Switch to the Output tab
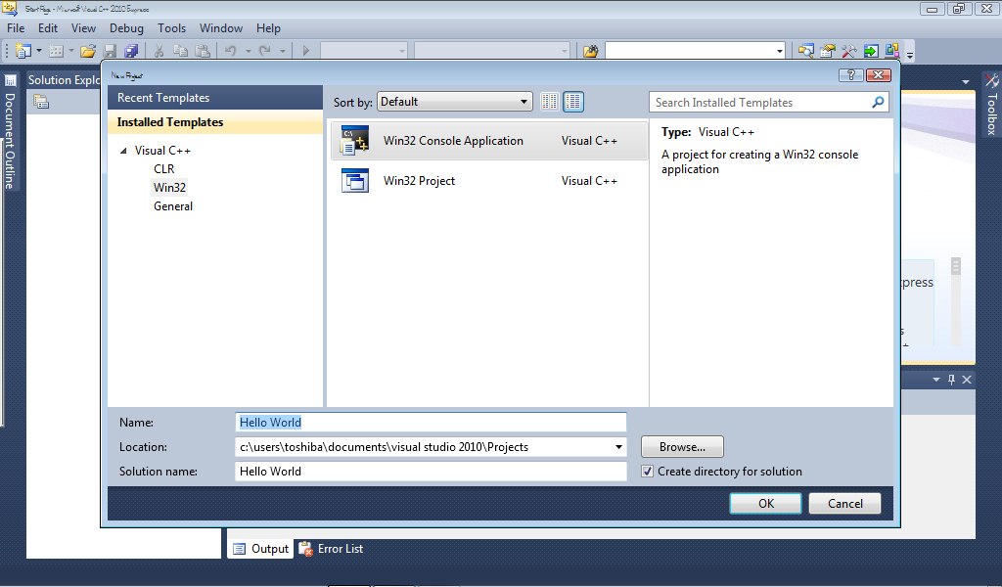The width and height of the screenshot is (1002, 587). coord(260,549)
